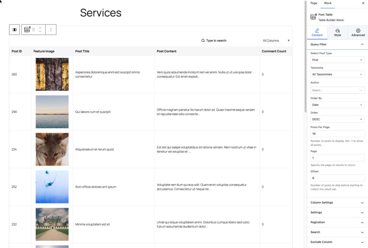Open the Select Post Type dropdown

coord(337,60)
